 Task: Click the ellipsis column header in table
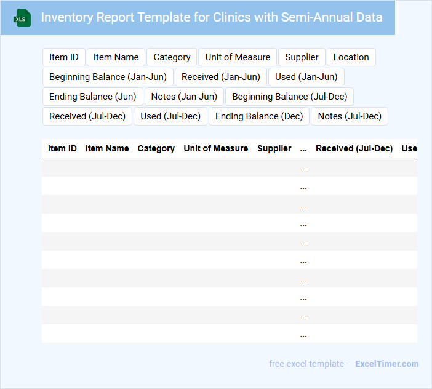point(303,148)
